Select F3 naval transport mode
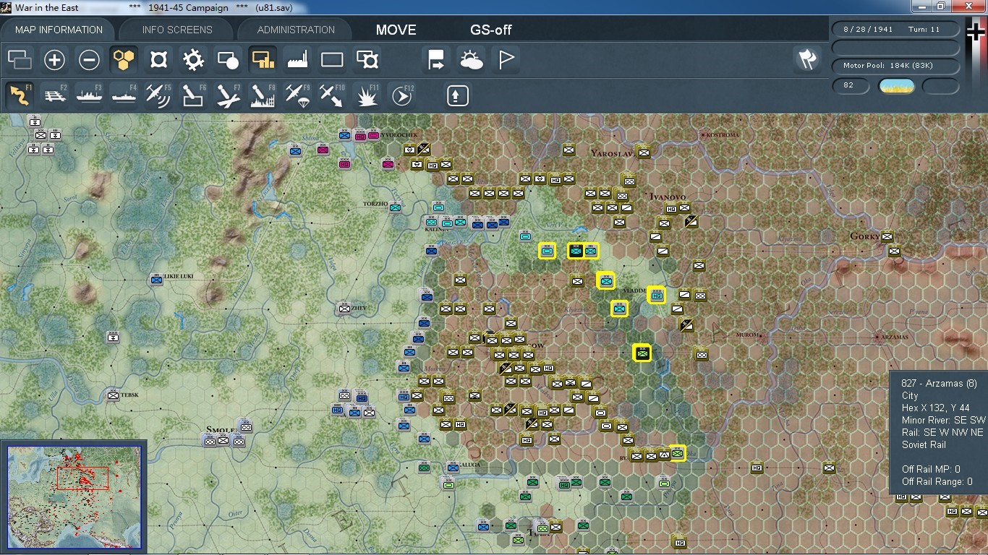The image size is (988, 555). tap(89, 95)
